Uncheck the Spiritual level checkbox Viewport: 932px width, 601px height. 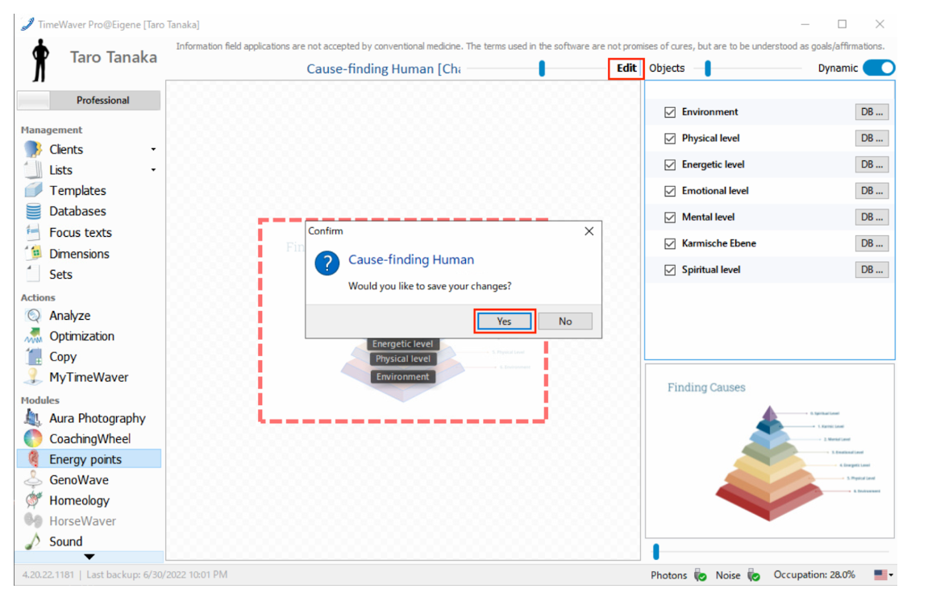(x=670, y=270)
